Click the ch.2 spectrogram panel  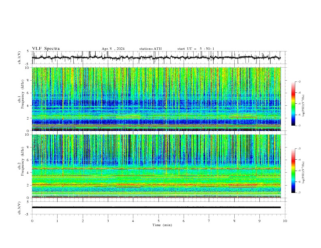(156, 166)
